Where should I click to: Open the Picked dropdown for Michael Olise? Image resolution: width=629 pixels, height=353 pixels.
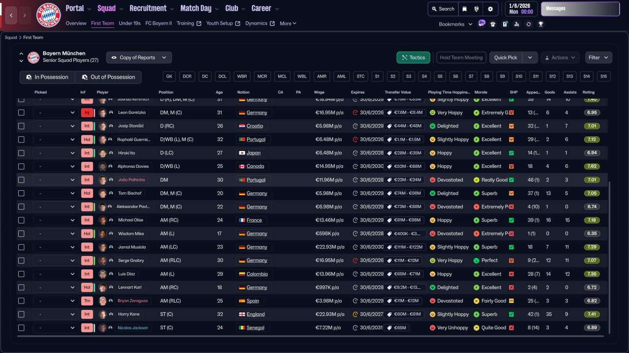pyautogui.click(x=55, y=220)
